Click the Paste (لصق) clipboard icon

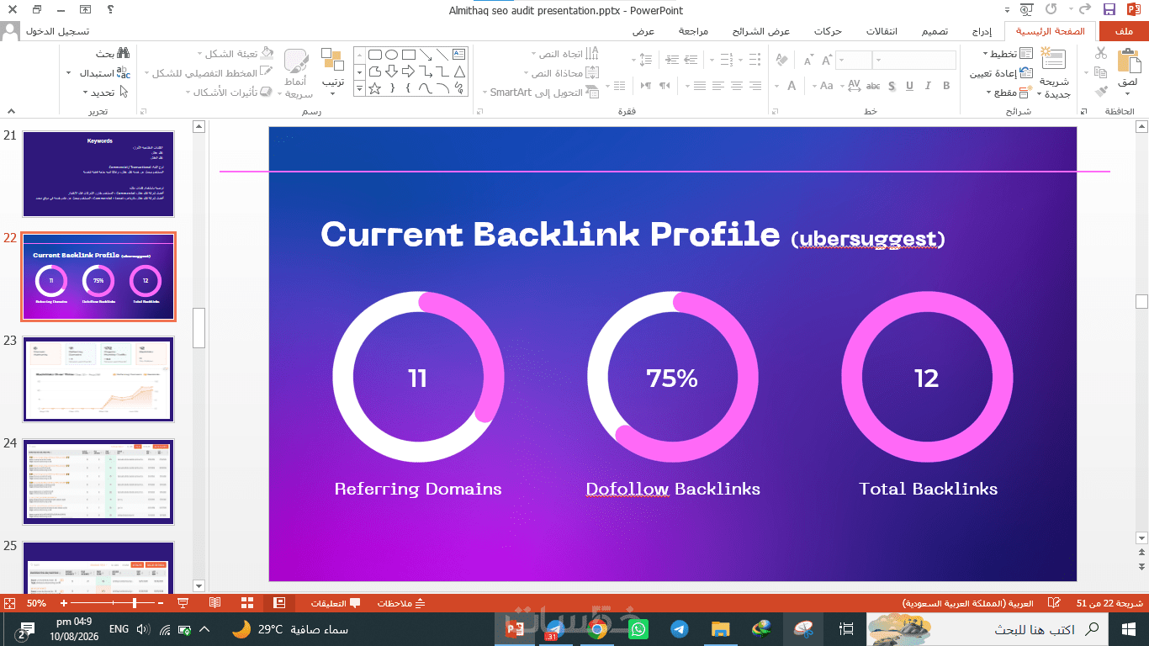(1127, 62)
